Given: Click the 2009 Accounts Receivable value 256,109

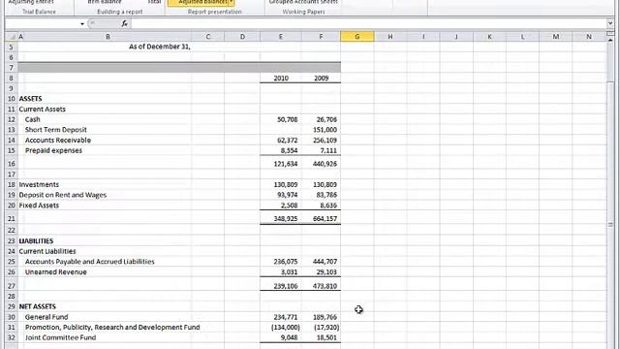Looking at the screenshot, I should [x=325, y=140].
